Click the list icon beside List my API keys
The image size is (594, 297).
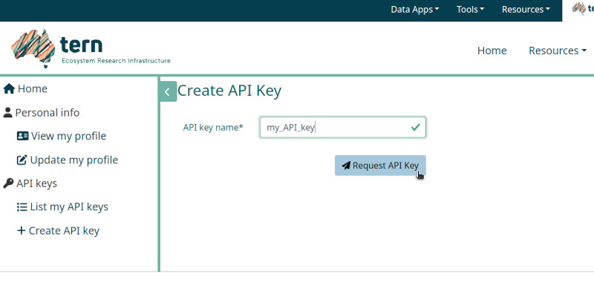coord(22,207)
